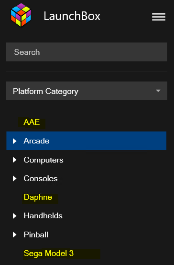Viewport: 174px width, 265px height.
Task: Expand the Computers category triangle
Action: (x=15, y=160)
